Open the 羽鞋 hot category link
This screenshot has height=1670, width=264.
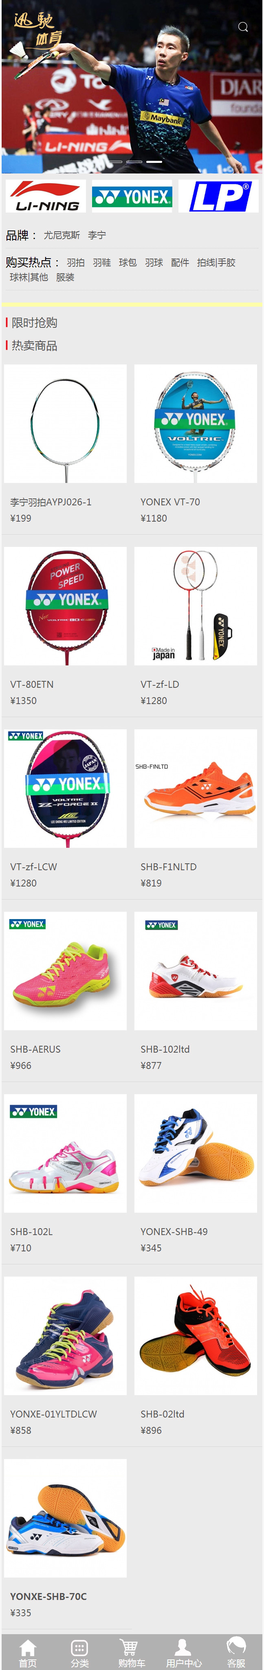click(x=102, y=263)
